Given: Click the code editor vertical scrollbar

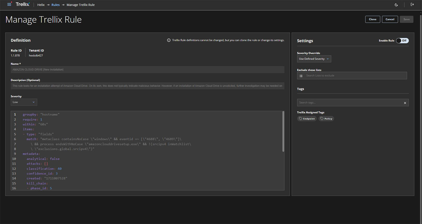Looking at the screenshot, I should (x=283, y=132).
